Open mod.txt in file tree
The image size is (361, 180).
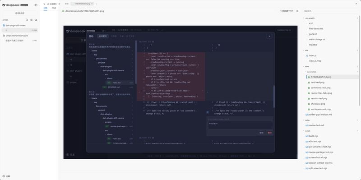pos(313,45)
